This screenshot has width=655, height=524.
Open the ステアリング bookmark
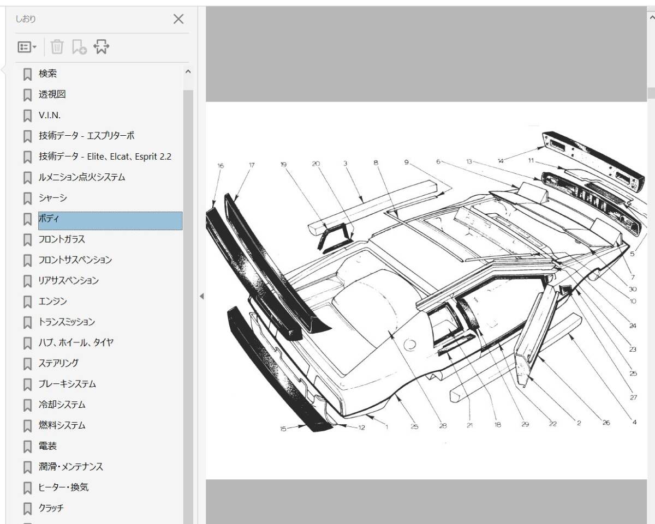click(58, 363)
